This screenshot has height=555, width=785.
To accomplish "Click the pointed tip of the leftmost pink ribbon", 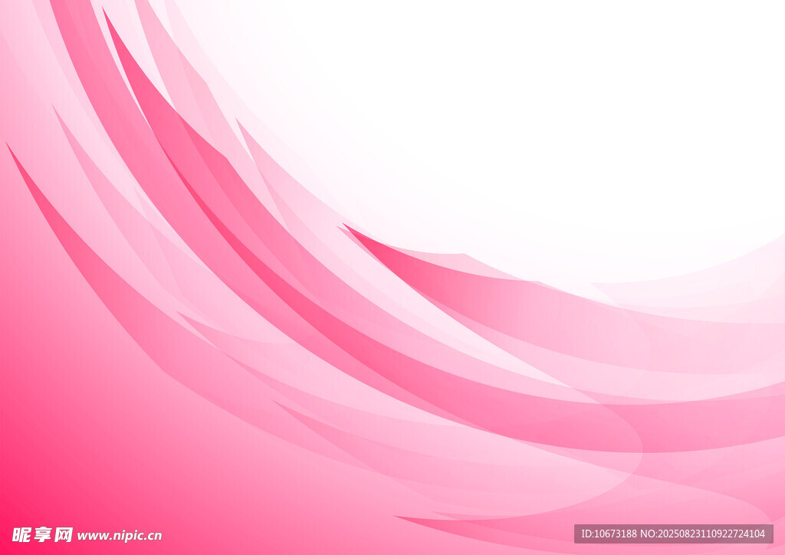I will click(9, 146).
